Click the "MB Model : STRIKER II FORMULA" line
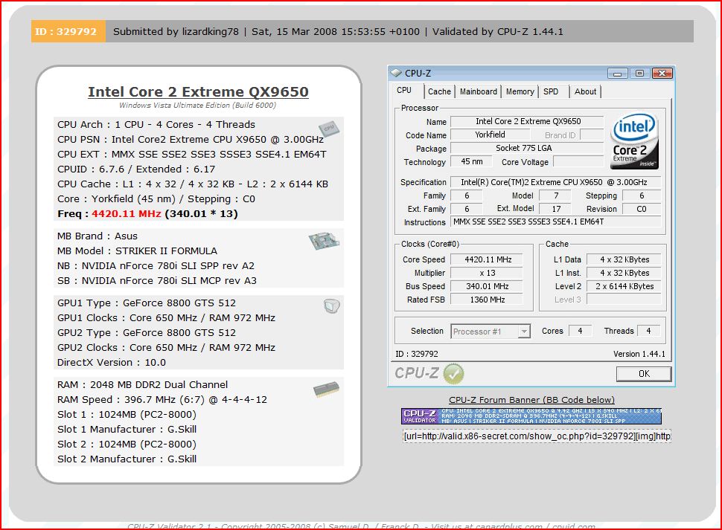The width and height of the screenshot is (722, 530). 137,251
